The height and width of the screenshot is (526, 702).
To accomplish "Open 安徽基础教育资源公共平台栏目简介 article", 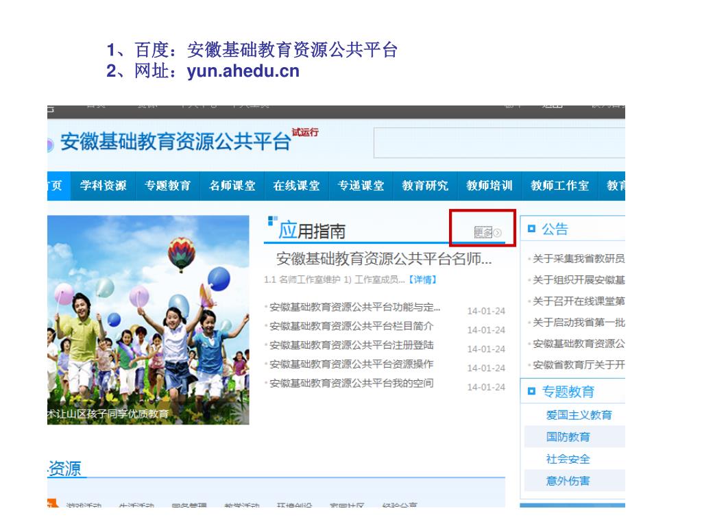I will pos(352,326).
